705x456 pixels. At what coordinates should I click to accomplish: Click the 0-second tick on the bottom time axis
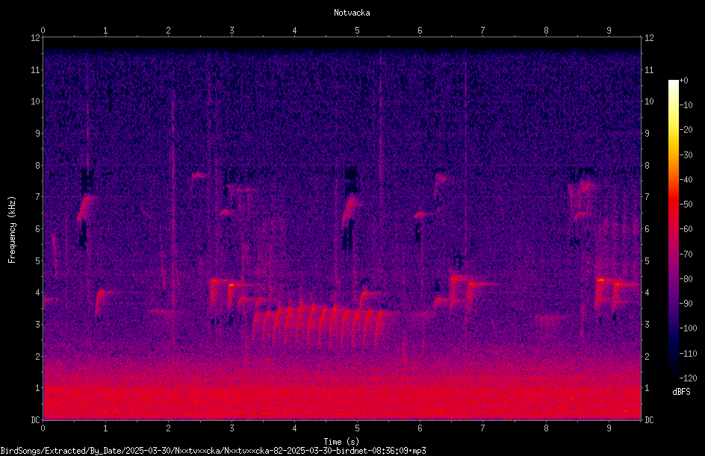[43, 428]
